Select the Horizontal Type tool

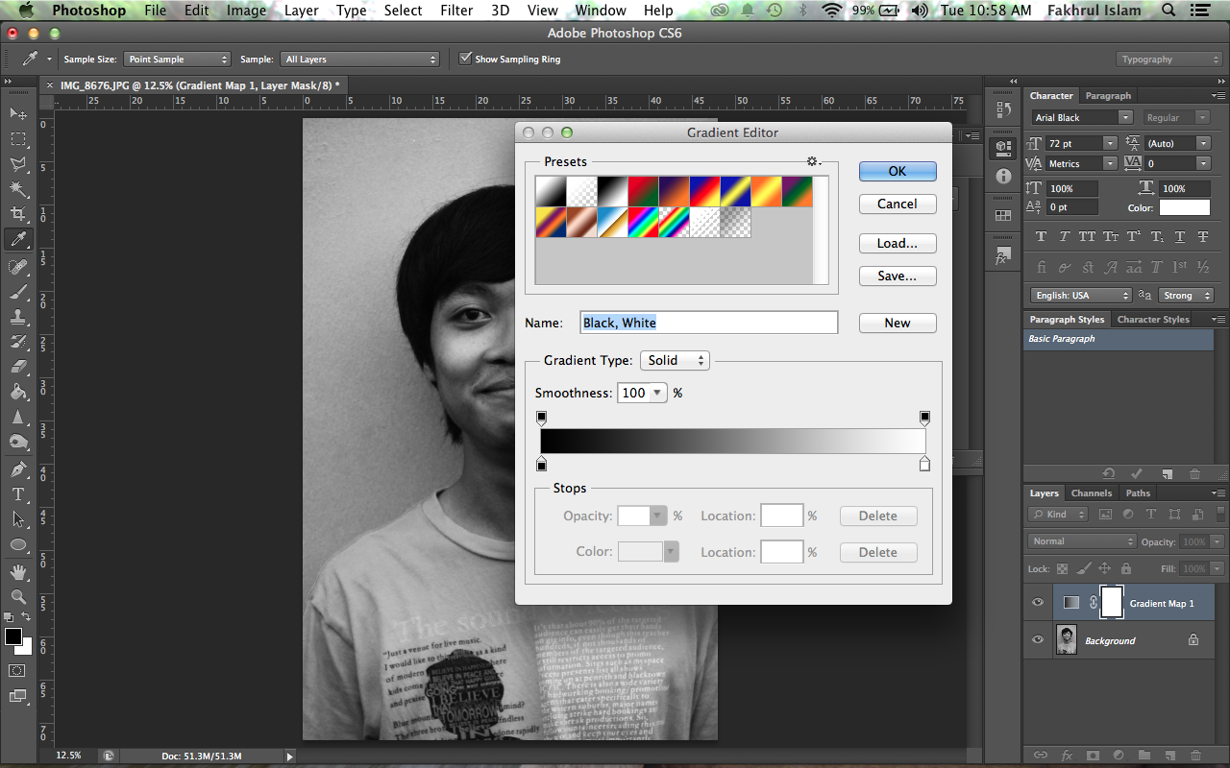[18, 494]
